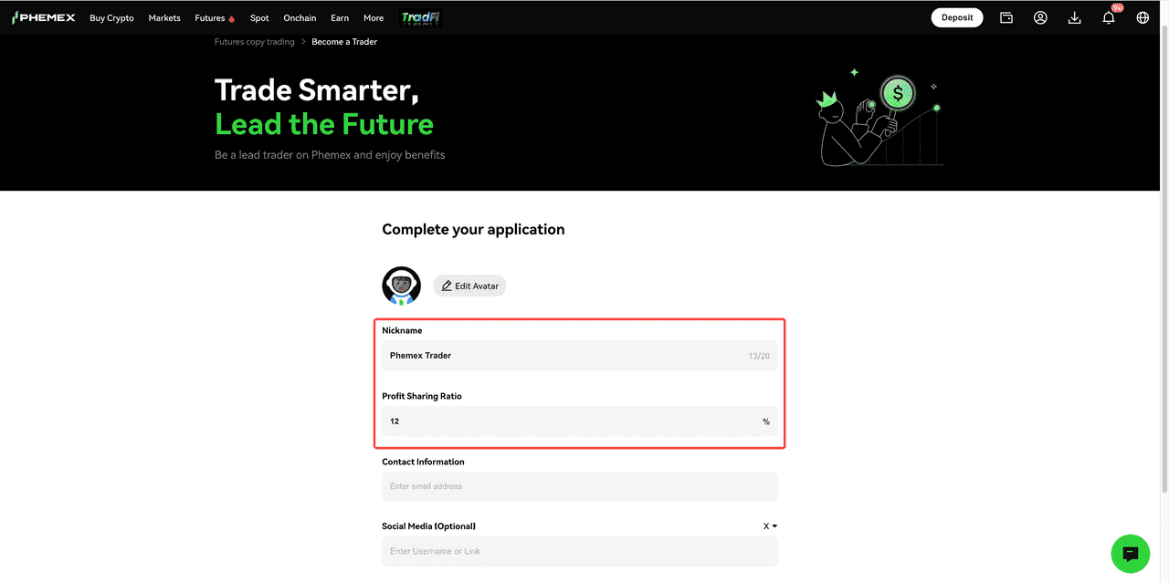
Task: Open the user account profile icon
Action: coord(1040,17)
